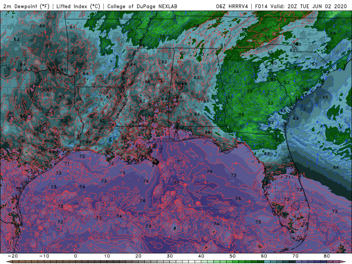The width and height of the screenshot is (352, 264).
Task: Click the -10 label on the color scale
Action: click(44, 256)
